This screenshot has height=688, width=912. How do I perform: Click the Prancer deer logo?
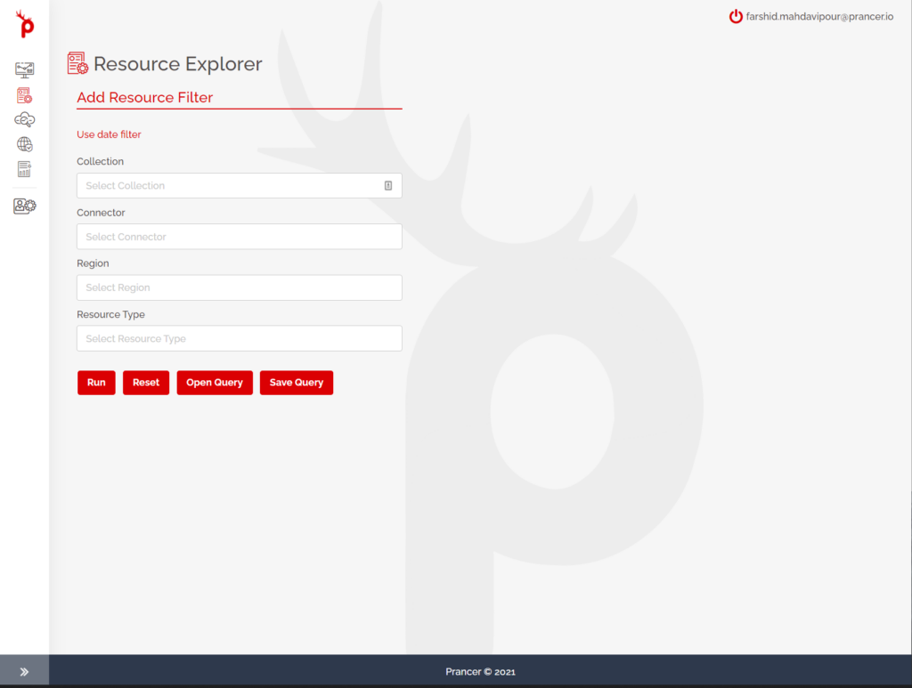[25, 25]
